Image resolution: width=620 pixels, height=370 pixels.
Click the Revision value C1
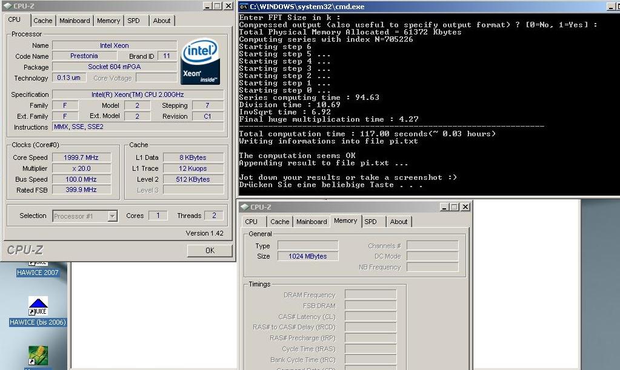tap(208, 116)
